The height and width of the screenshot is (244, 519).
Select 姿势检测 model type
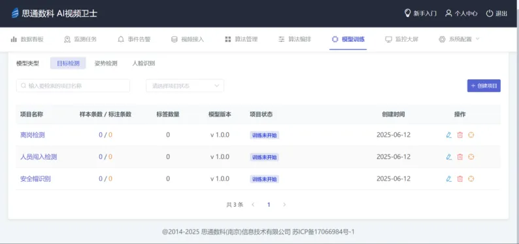tap(106, 63)
